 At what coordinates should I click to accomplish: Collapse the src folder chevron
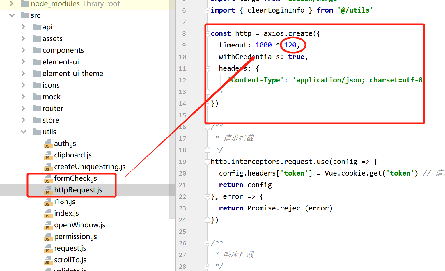click(x=12, y=15)
